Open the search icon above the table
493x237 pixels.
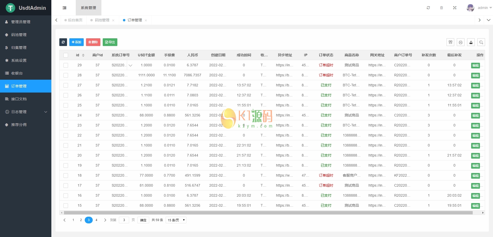tap(481, 42)
